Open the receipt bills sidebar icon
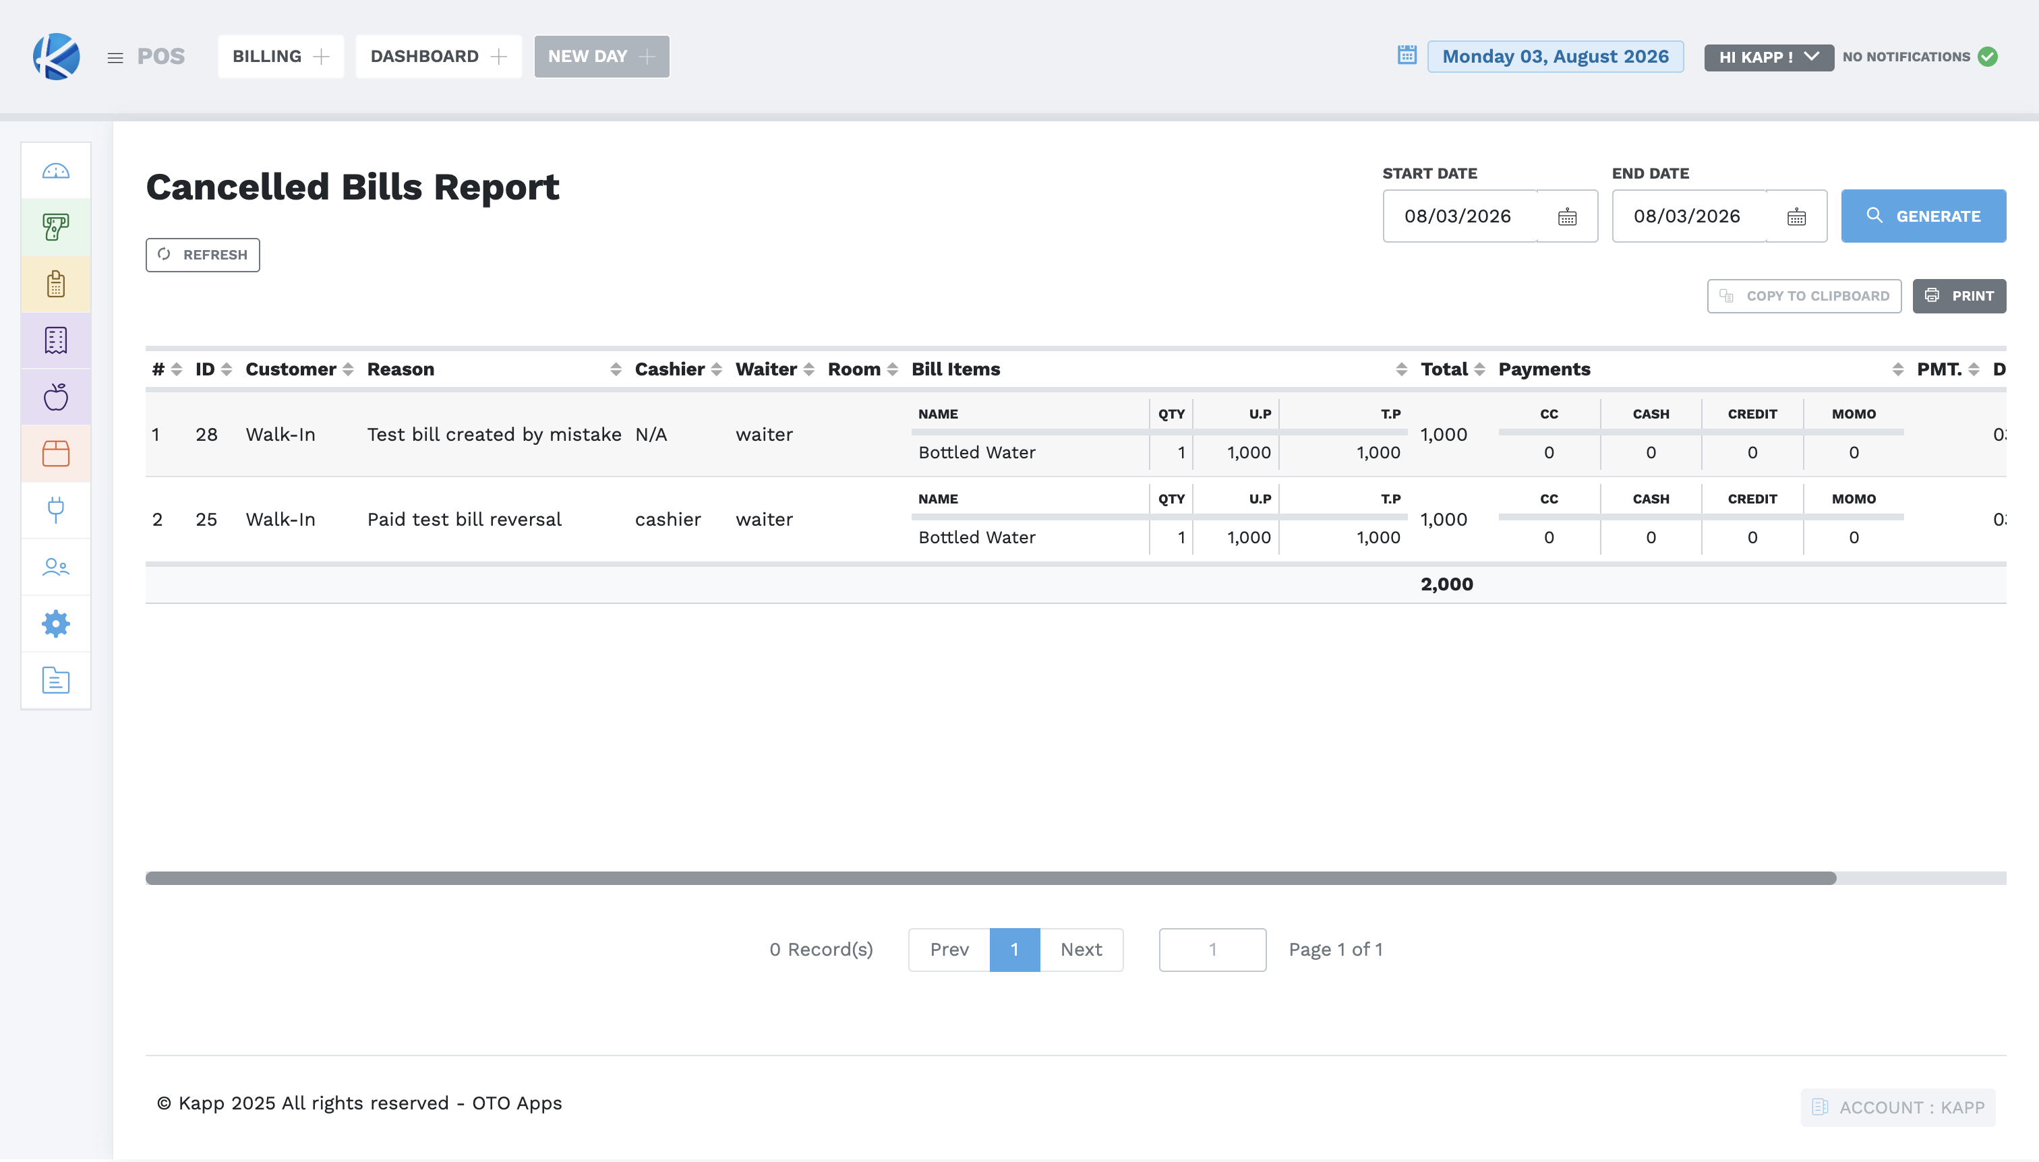Screen dimensions: 2039x1162 56,341
